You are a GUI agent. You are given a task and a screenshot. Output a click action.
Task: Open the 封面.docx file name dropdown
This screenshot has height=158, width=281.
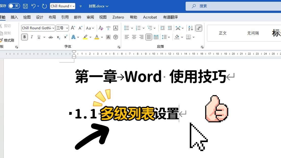point(98,6)
